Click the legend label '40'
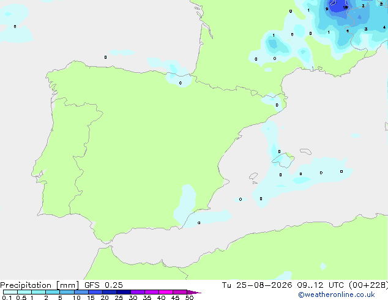The image size is (388, 300). tap(161, 298)
